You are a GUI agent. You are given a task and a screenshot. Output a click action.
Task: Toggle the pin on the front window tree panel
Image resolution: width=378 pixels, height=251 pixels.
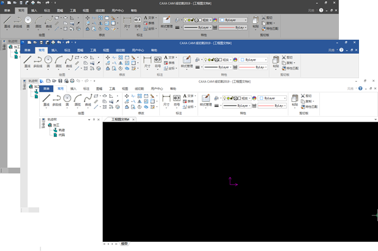coord(94,119)
